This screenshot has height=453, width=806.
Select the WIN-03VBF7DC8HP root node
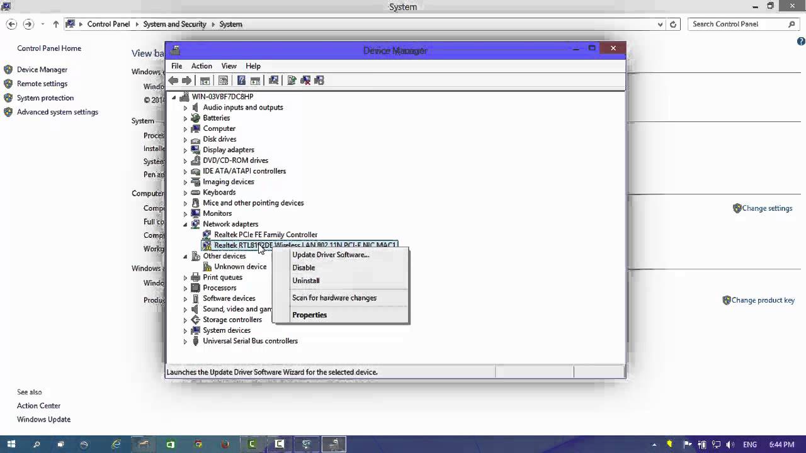point(222,97)
